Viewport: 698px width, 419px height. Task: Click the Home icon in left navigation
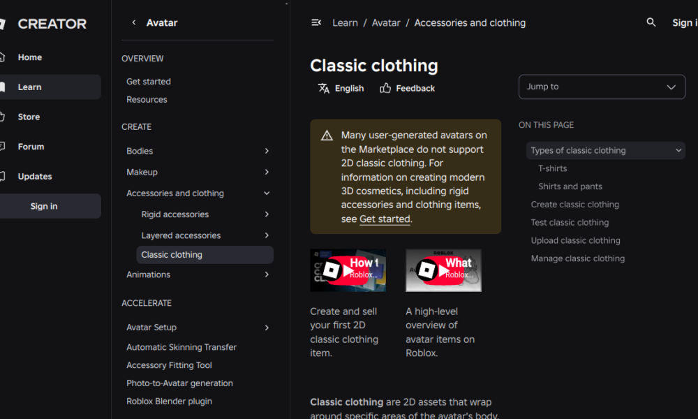(x=2, y=57)
